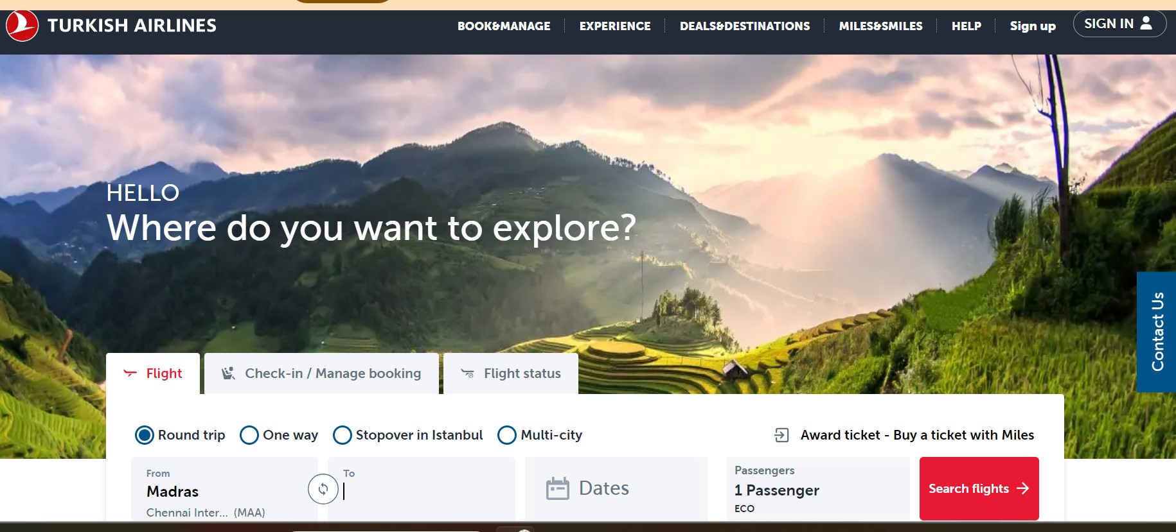1176x532 pixels.
Task: Select the One way radio button
Action: point(249,435)
